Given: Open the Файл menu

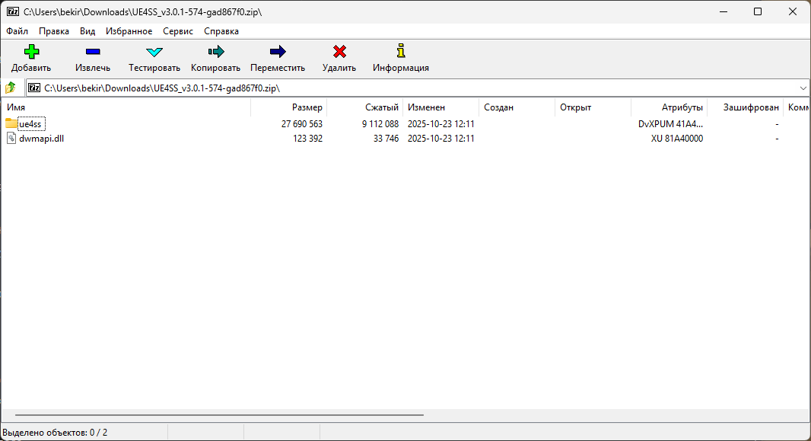Looking at the screenshot, I should click(x=17, y=31).
